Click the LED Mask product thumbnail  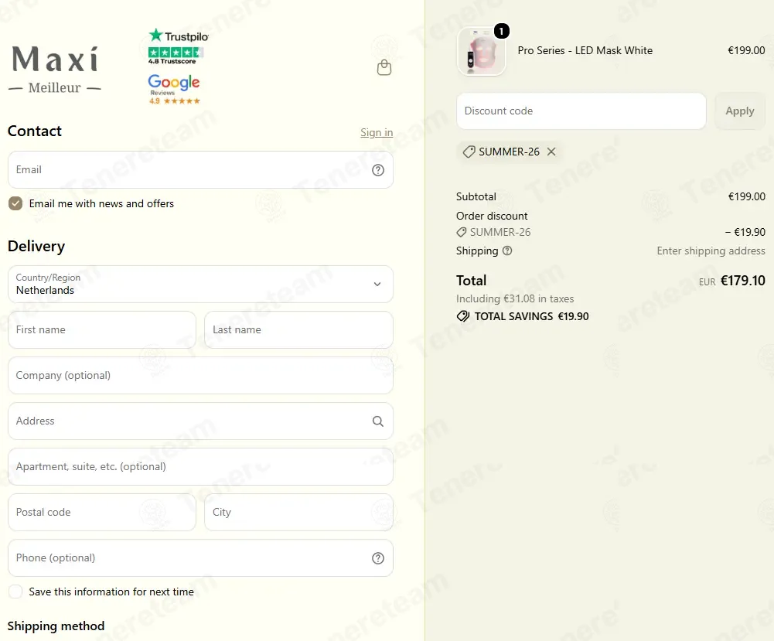tap(481, 51)
